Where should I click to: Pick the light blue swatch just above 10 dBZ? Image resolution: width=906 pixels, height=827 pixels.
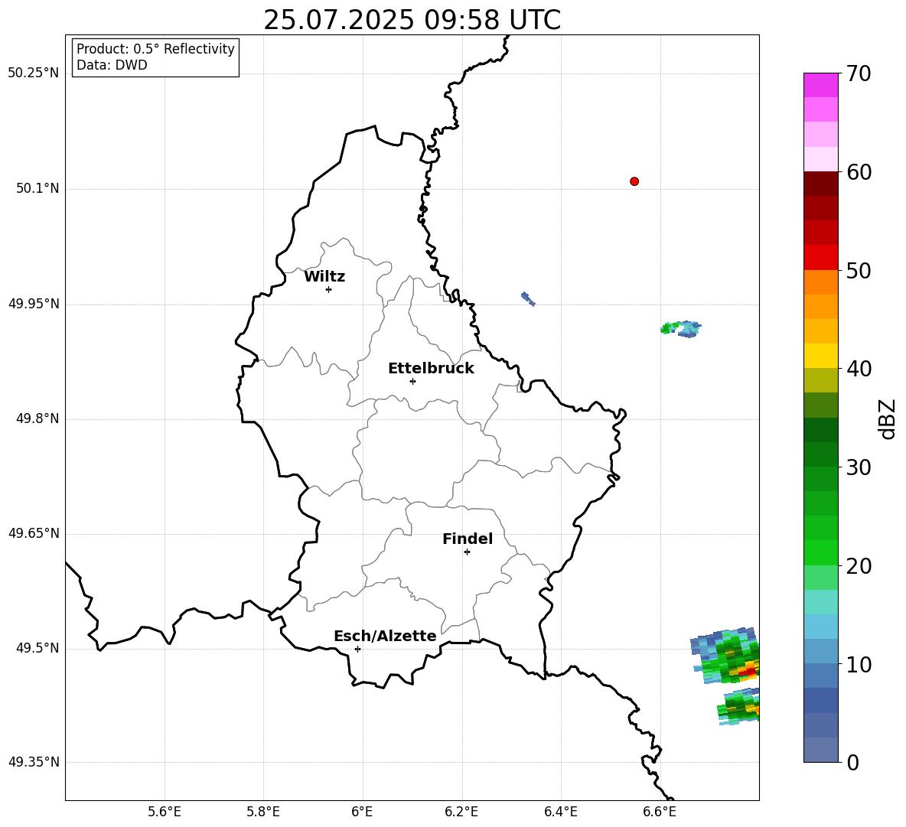821,651
